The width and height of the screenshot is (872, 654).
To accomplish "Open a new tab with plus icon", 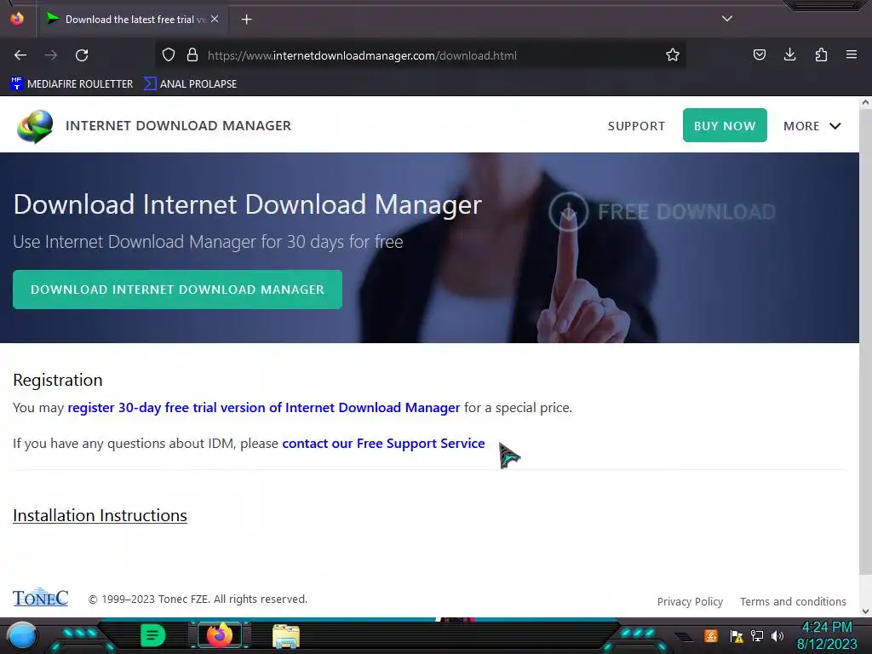I will 246,20.
